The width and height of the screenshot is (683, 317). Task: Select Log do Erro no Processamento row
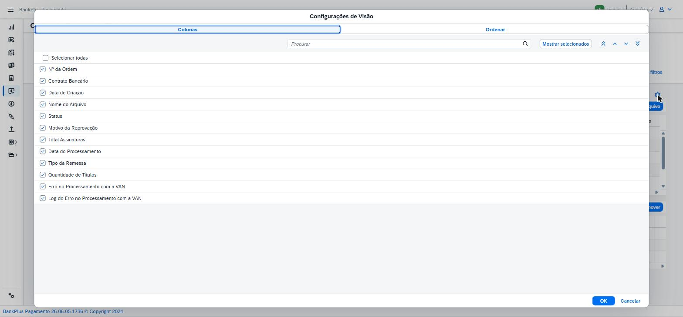coord(341,198)
